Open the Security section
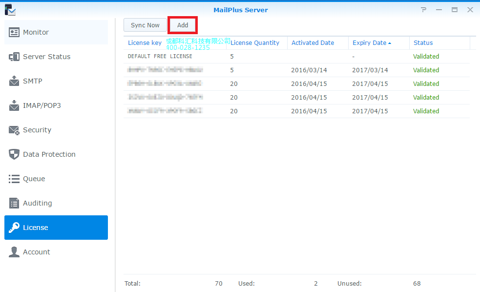Image resolution: width=480 pixels, height=292 pixels. tap(56, 130)
